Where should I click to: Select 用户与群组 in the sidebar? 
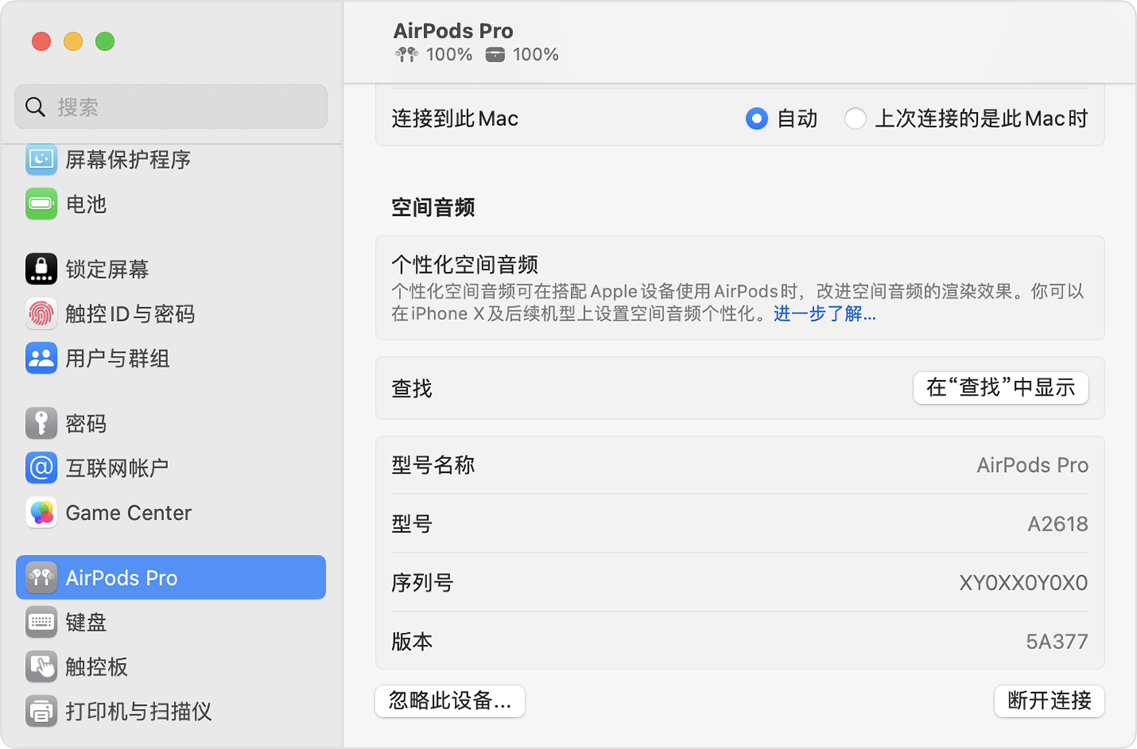point(171,358)
